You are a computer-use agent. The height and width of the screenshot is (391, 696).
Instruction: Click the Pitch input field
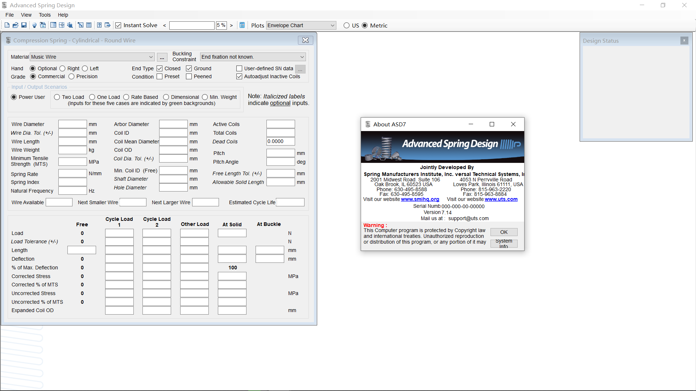click(x=281, y=153)
